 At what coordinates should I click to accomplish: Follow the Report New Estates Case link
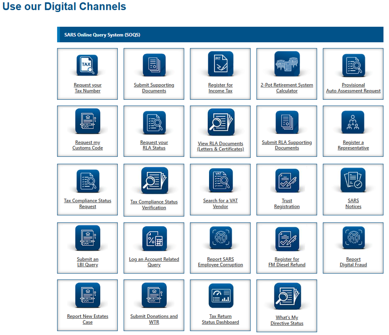pos(87,319)
